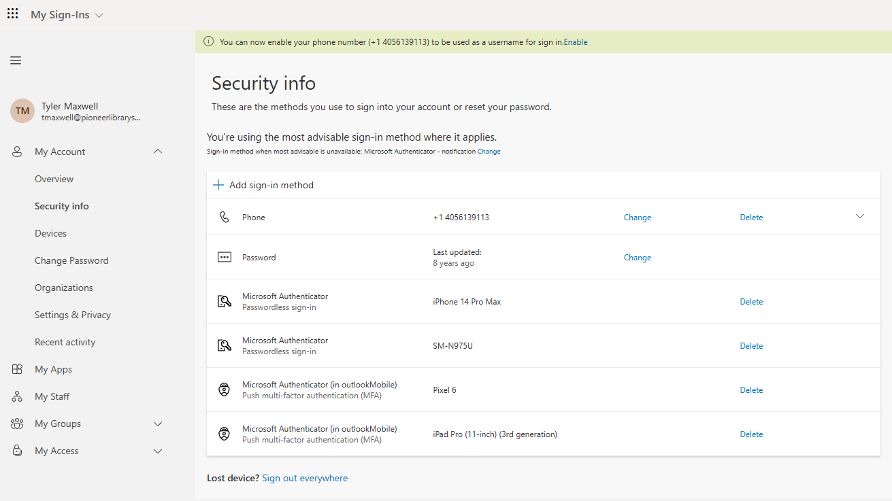The height and width of the screenshot is (501, 892).
Task: Go to Devices in sidebar
Action: click(51, 233)
